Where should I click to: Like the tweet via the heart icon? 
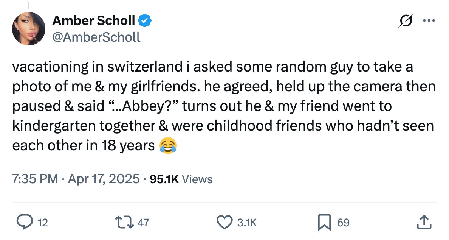point(225,223)
